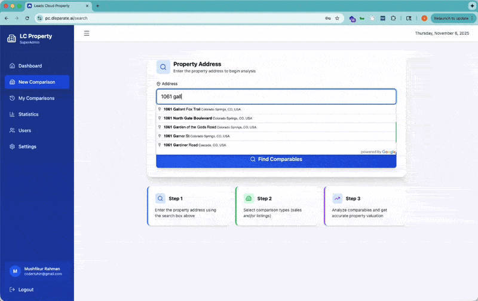Click the side panel toggle icon in toolbar

point(409,19)
